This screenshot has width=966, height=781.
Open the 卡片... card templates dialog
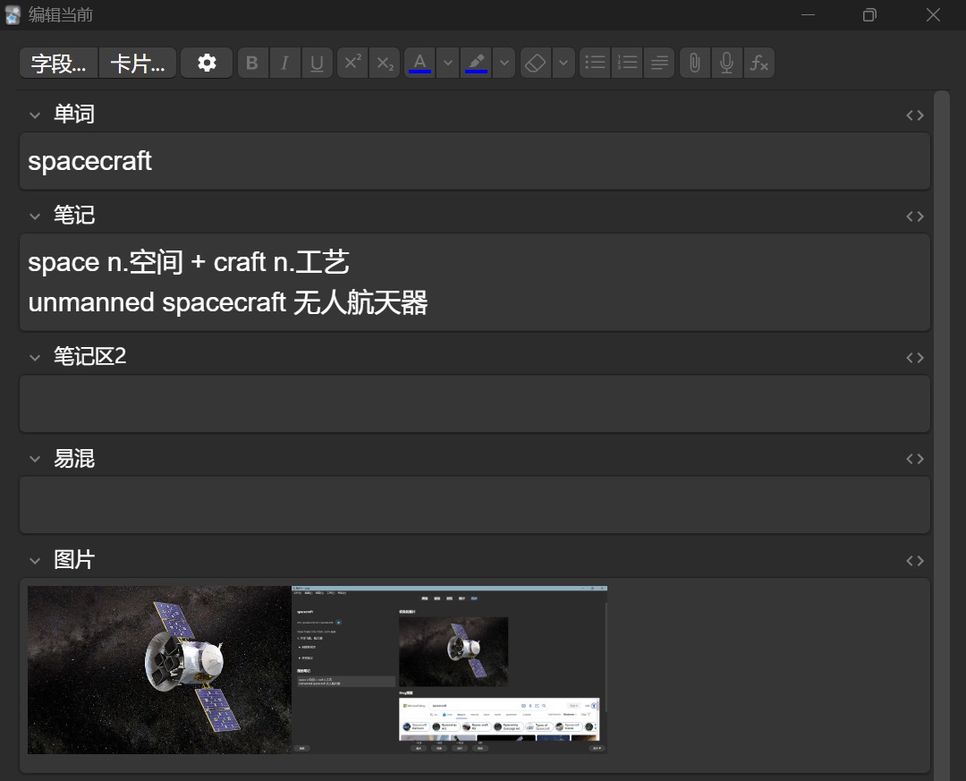tap(137, 64)
